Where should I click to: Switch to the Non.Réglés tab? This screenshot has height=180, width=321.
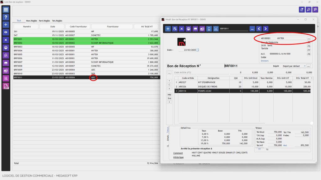32,21
